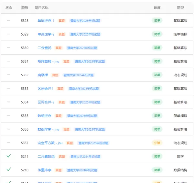The width and height of the screenshot is (194, 183).
Task: Open the 爬楼梯 problem
Action: tap(43, 75)
